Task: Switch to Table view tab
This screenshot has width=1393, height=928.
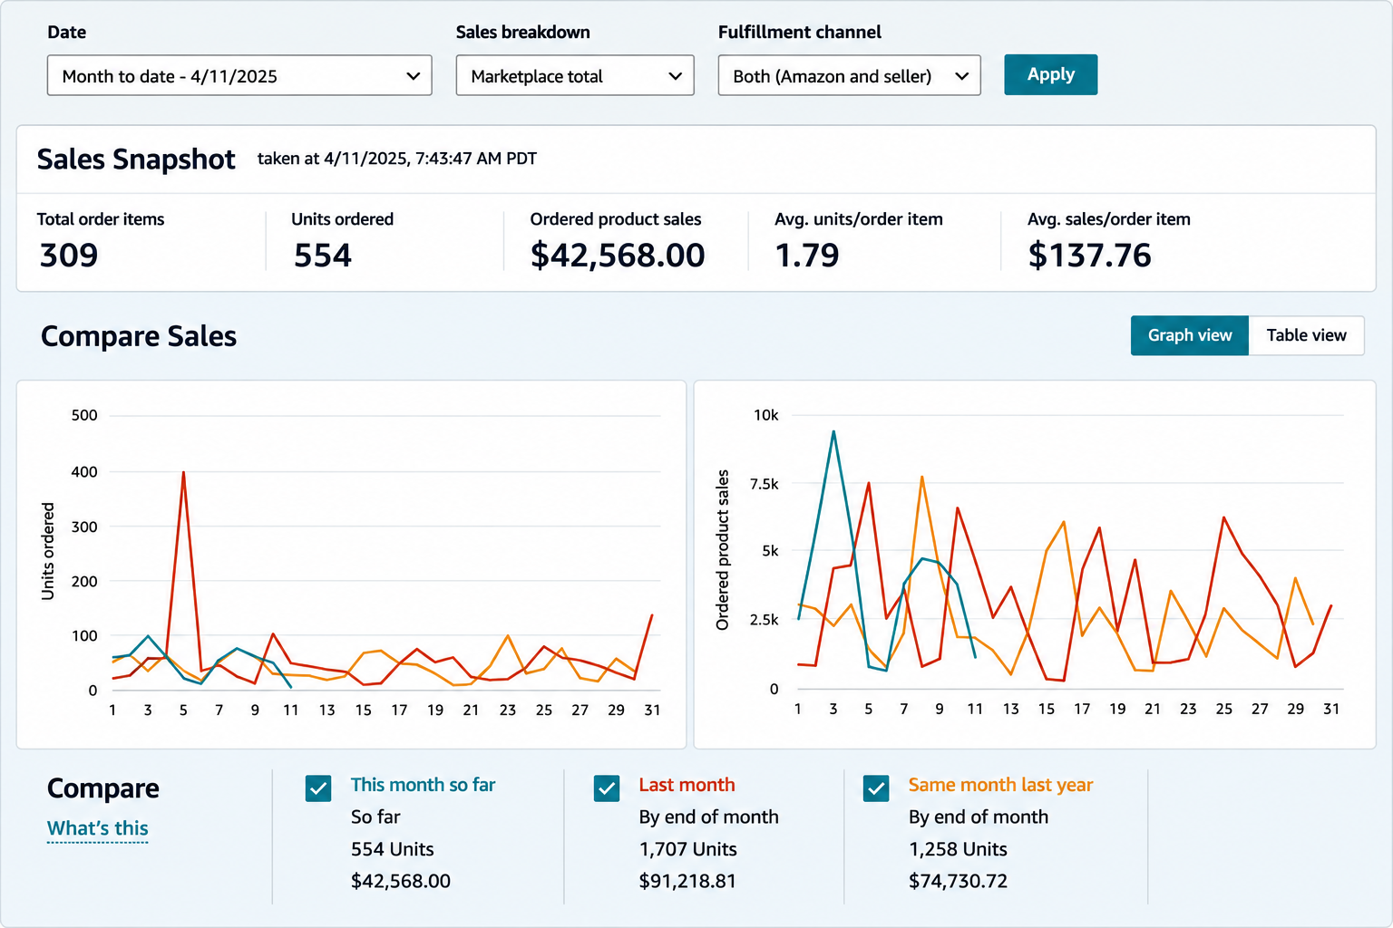Action: click(1306, 335)
